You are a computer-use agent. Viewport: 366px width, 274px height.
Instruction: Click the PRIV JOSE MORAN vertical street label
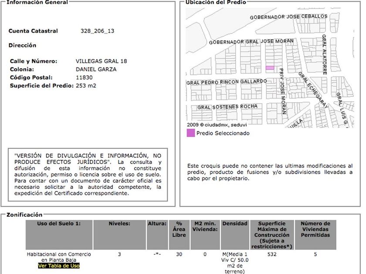(x=282, y=91)
